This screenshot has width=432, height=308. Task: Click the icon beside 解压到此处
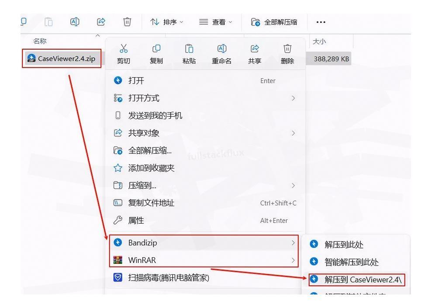(314, 244)
